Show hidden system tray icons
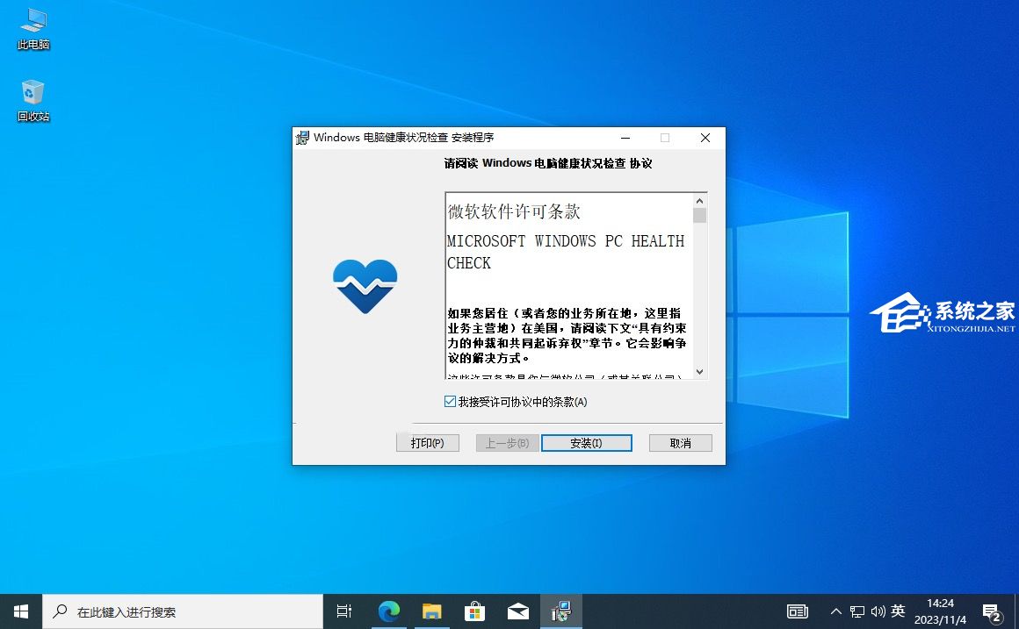 (x=836, y=611)
